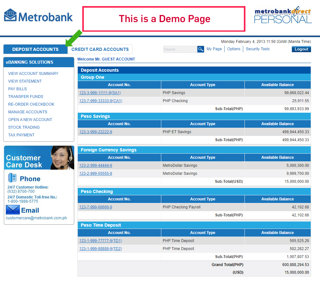Click the USD sub-total 15,000,000.00

click(x=297, y=181)
